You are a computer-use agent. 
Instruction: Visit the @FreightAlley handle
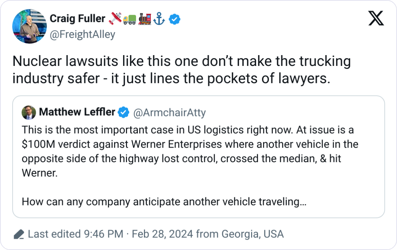(x=82, y=34)
